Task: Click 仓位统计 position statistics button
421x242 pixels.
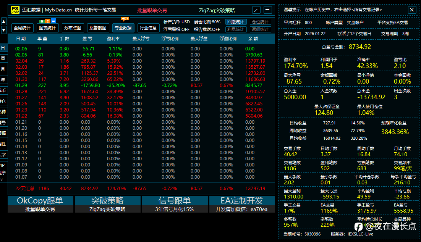Action: (260, 22)
